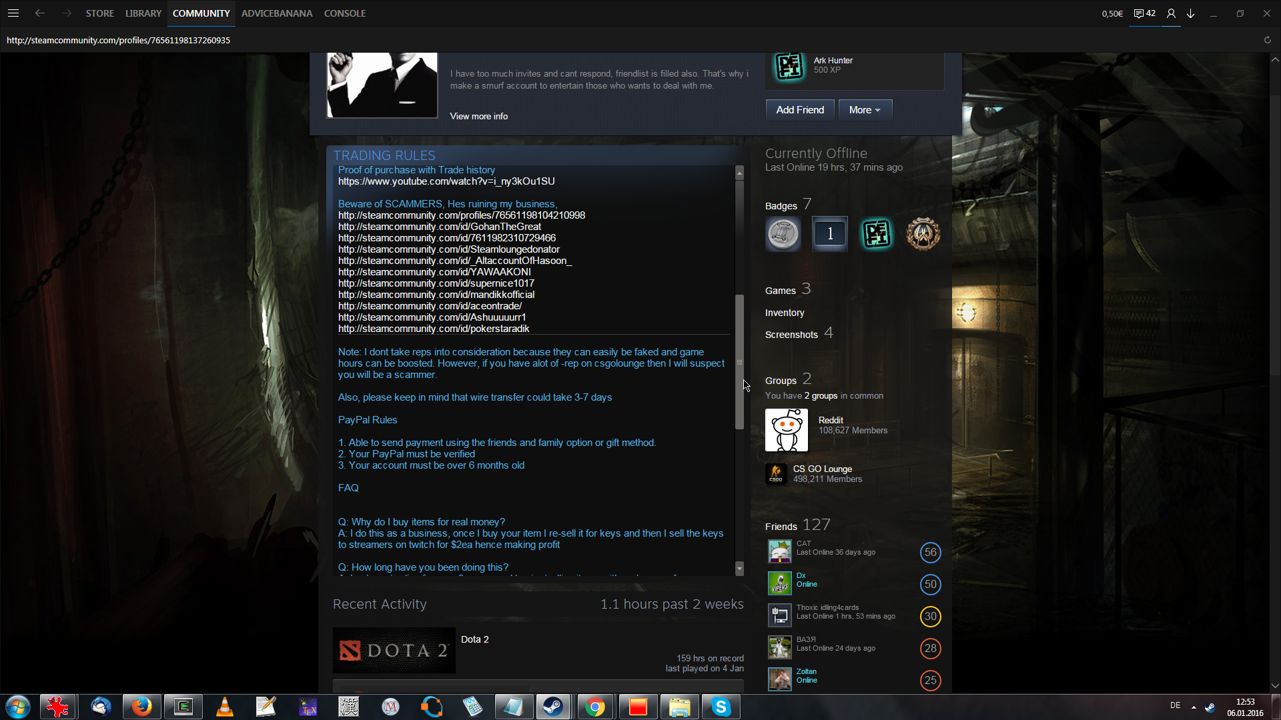This screenshot has width=1281, height=720.
Task: Open the hamburger menu icon
Action: (x=13, y=13)
